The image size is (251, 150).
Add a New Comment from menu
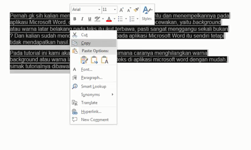tap(94, 120)
